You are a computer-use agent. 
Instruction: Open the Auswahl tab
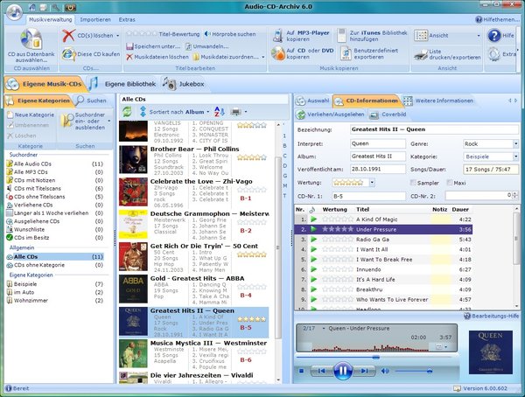click(x=312, y=101)
